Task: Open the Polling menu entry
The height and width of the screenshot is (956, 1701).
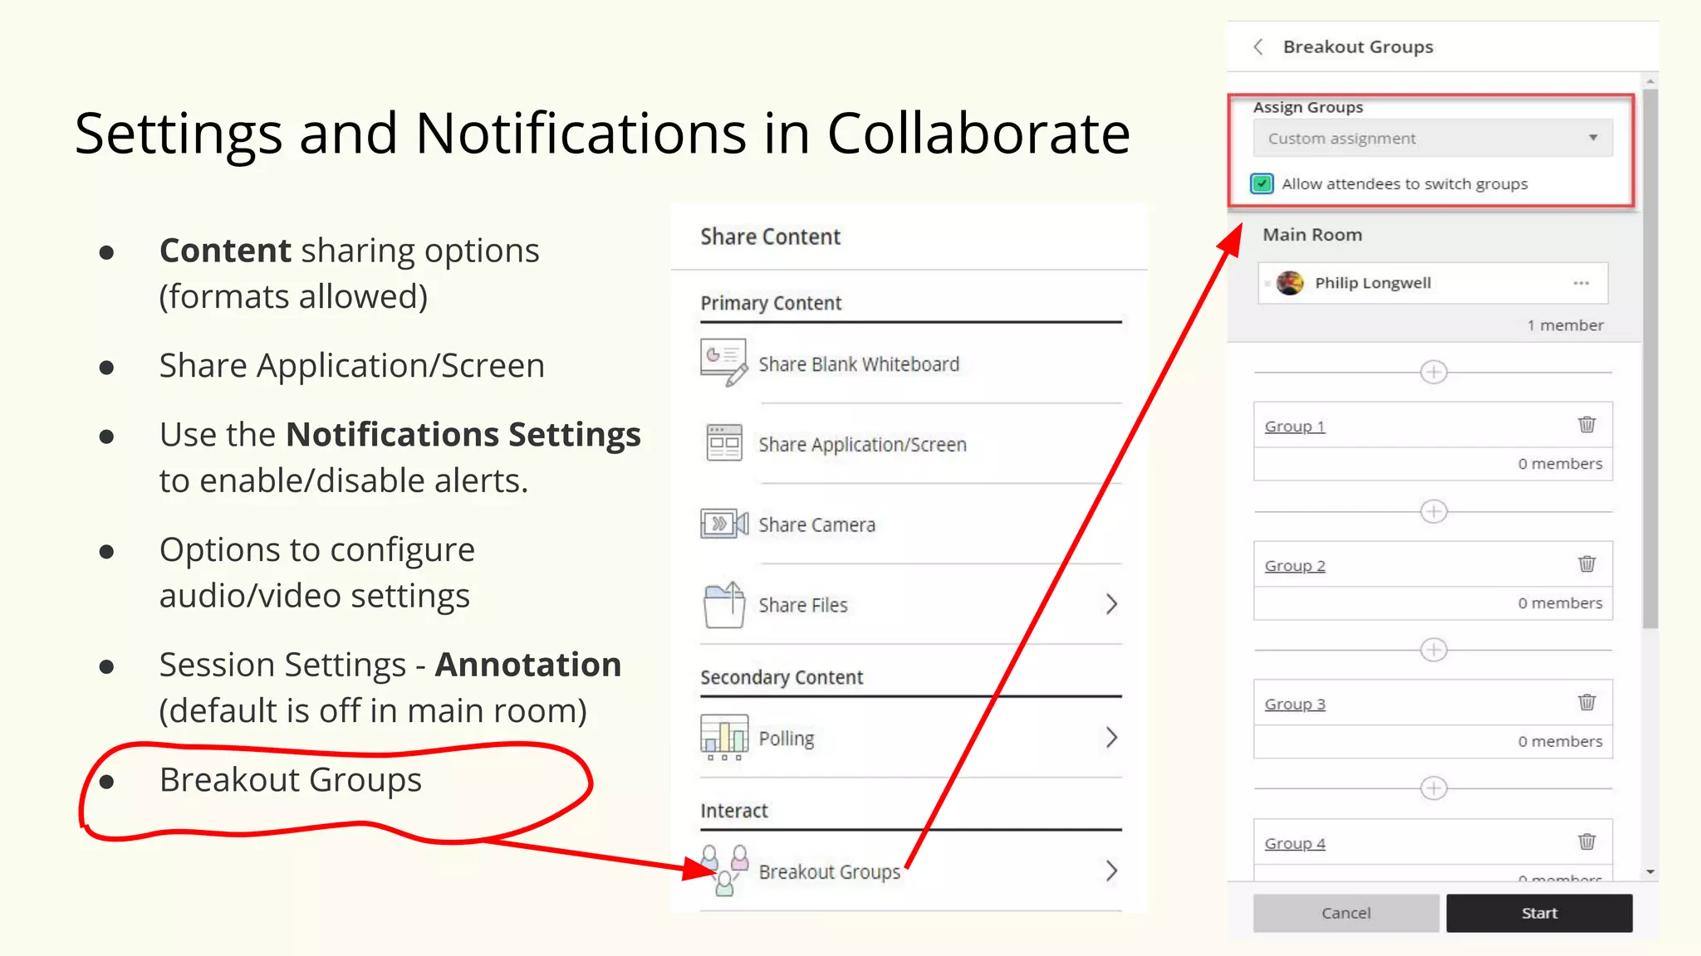Action: 787,739
